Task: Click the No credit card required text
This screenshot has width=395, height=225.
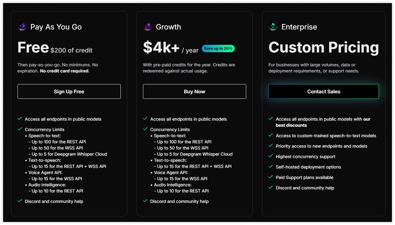Action: pyautogui.click(x=64, y=71)
